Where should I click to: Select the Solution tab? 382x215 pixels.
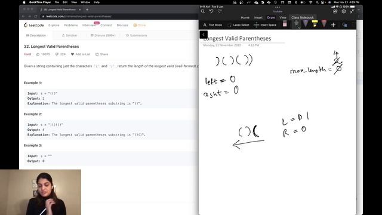coord(69,35)
